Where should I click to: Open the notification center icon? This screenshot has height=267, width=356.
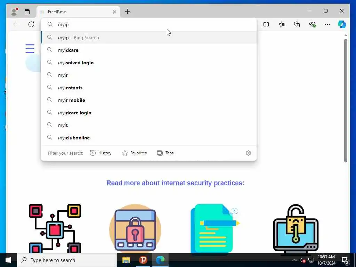(345, 260)
